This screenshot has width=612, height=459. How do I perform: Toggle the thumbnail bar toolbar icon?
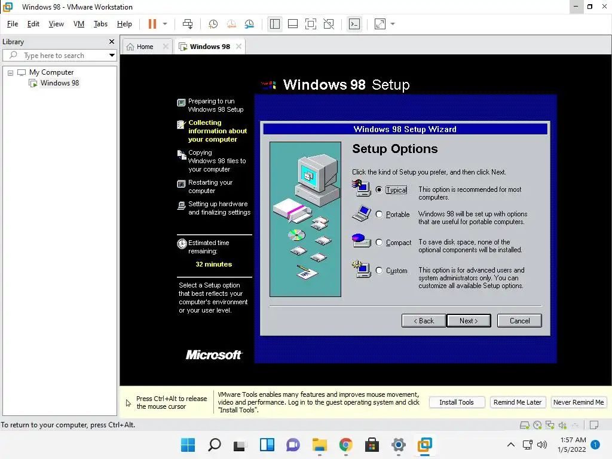click(x=293, y=24)
